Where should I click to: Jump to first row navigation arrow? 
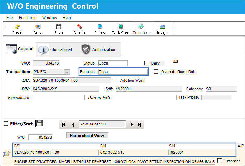click(63, 124)
